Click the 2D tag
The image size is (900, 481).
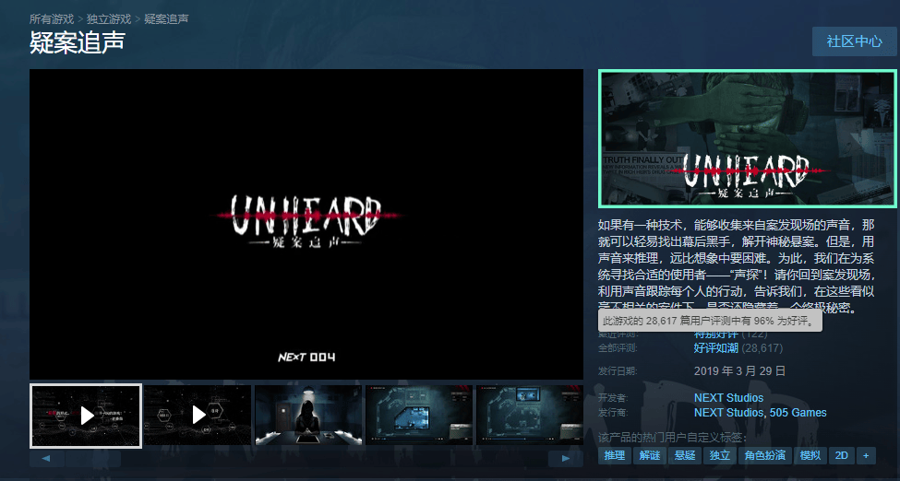tap(841, 455)
